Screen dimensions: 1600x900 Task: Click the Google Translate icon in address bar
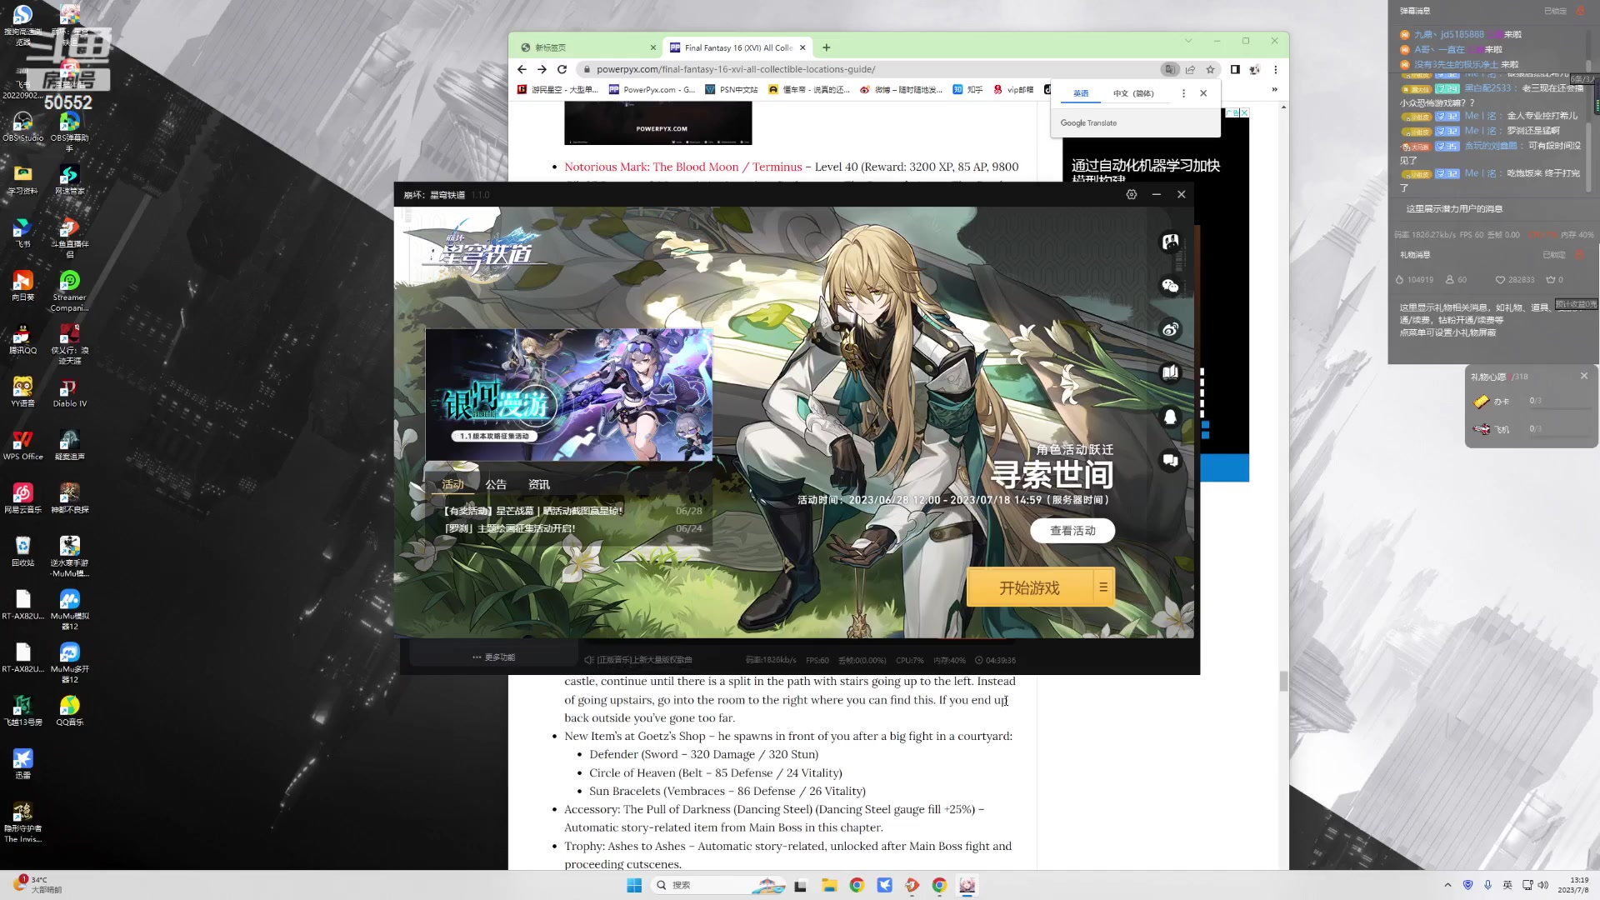1170,69
